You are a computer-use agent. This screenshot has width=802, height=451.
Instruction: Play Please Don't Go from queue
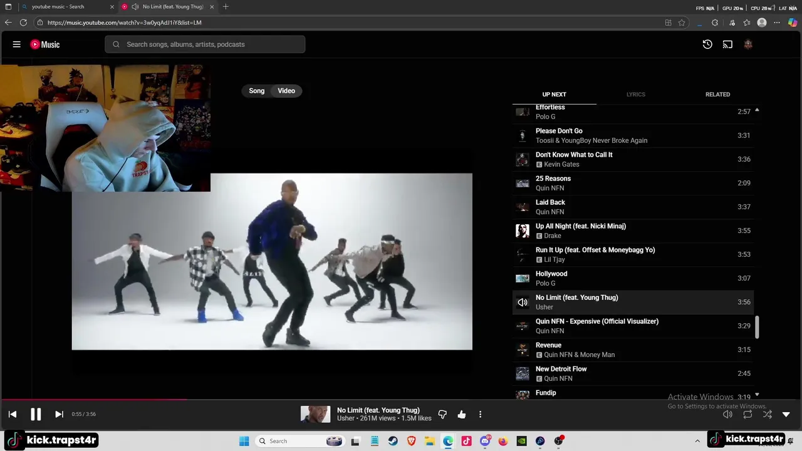[633, 135]
